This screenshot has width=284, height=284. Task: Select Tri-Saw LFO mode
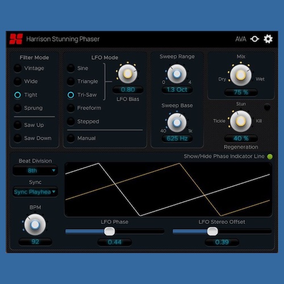tap(71, 95)
